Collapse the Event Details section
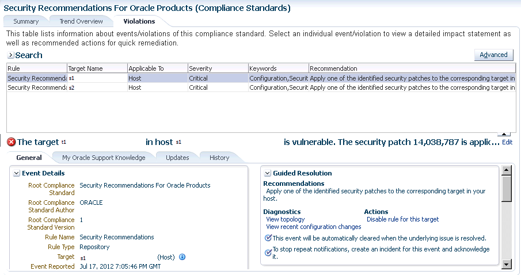Screen dimensions: 521x275 click(17, 173)
